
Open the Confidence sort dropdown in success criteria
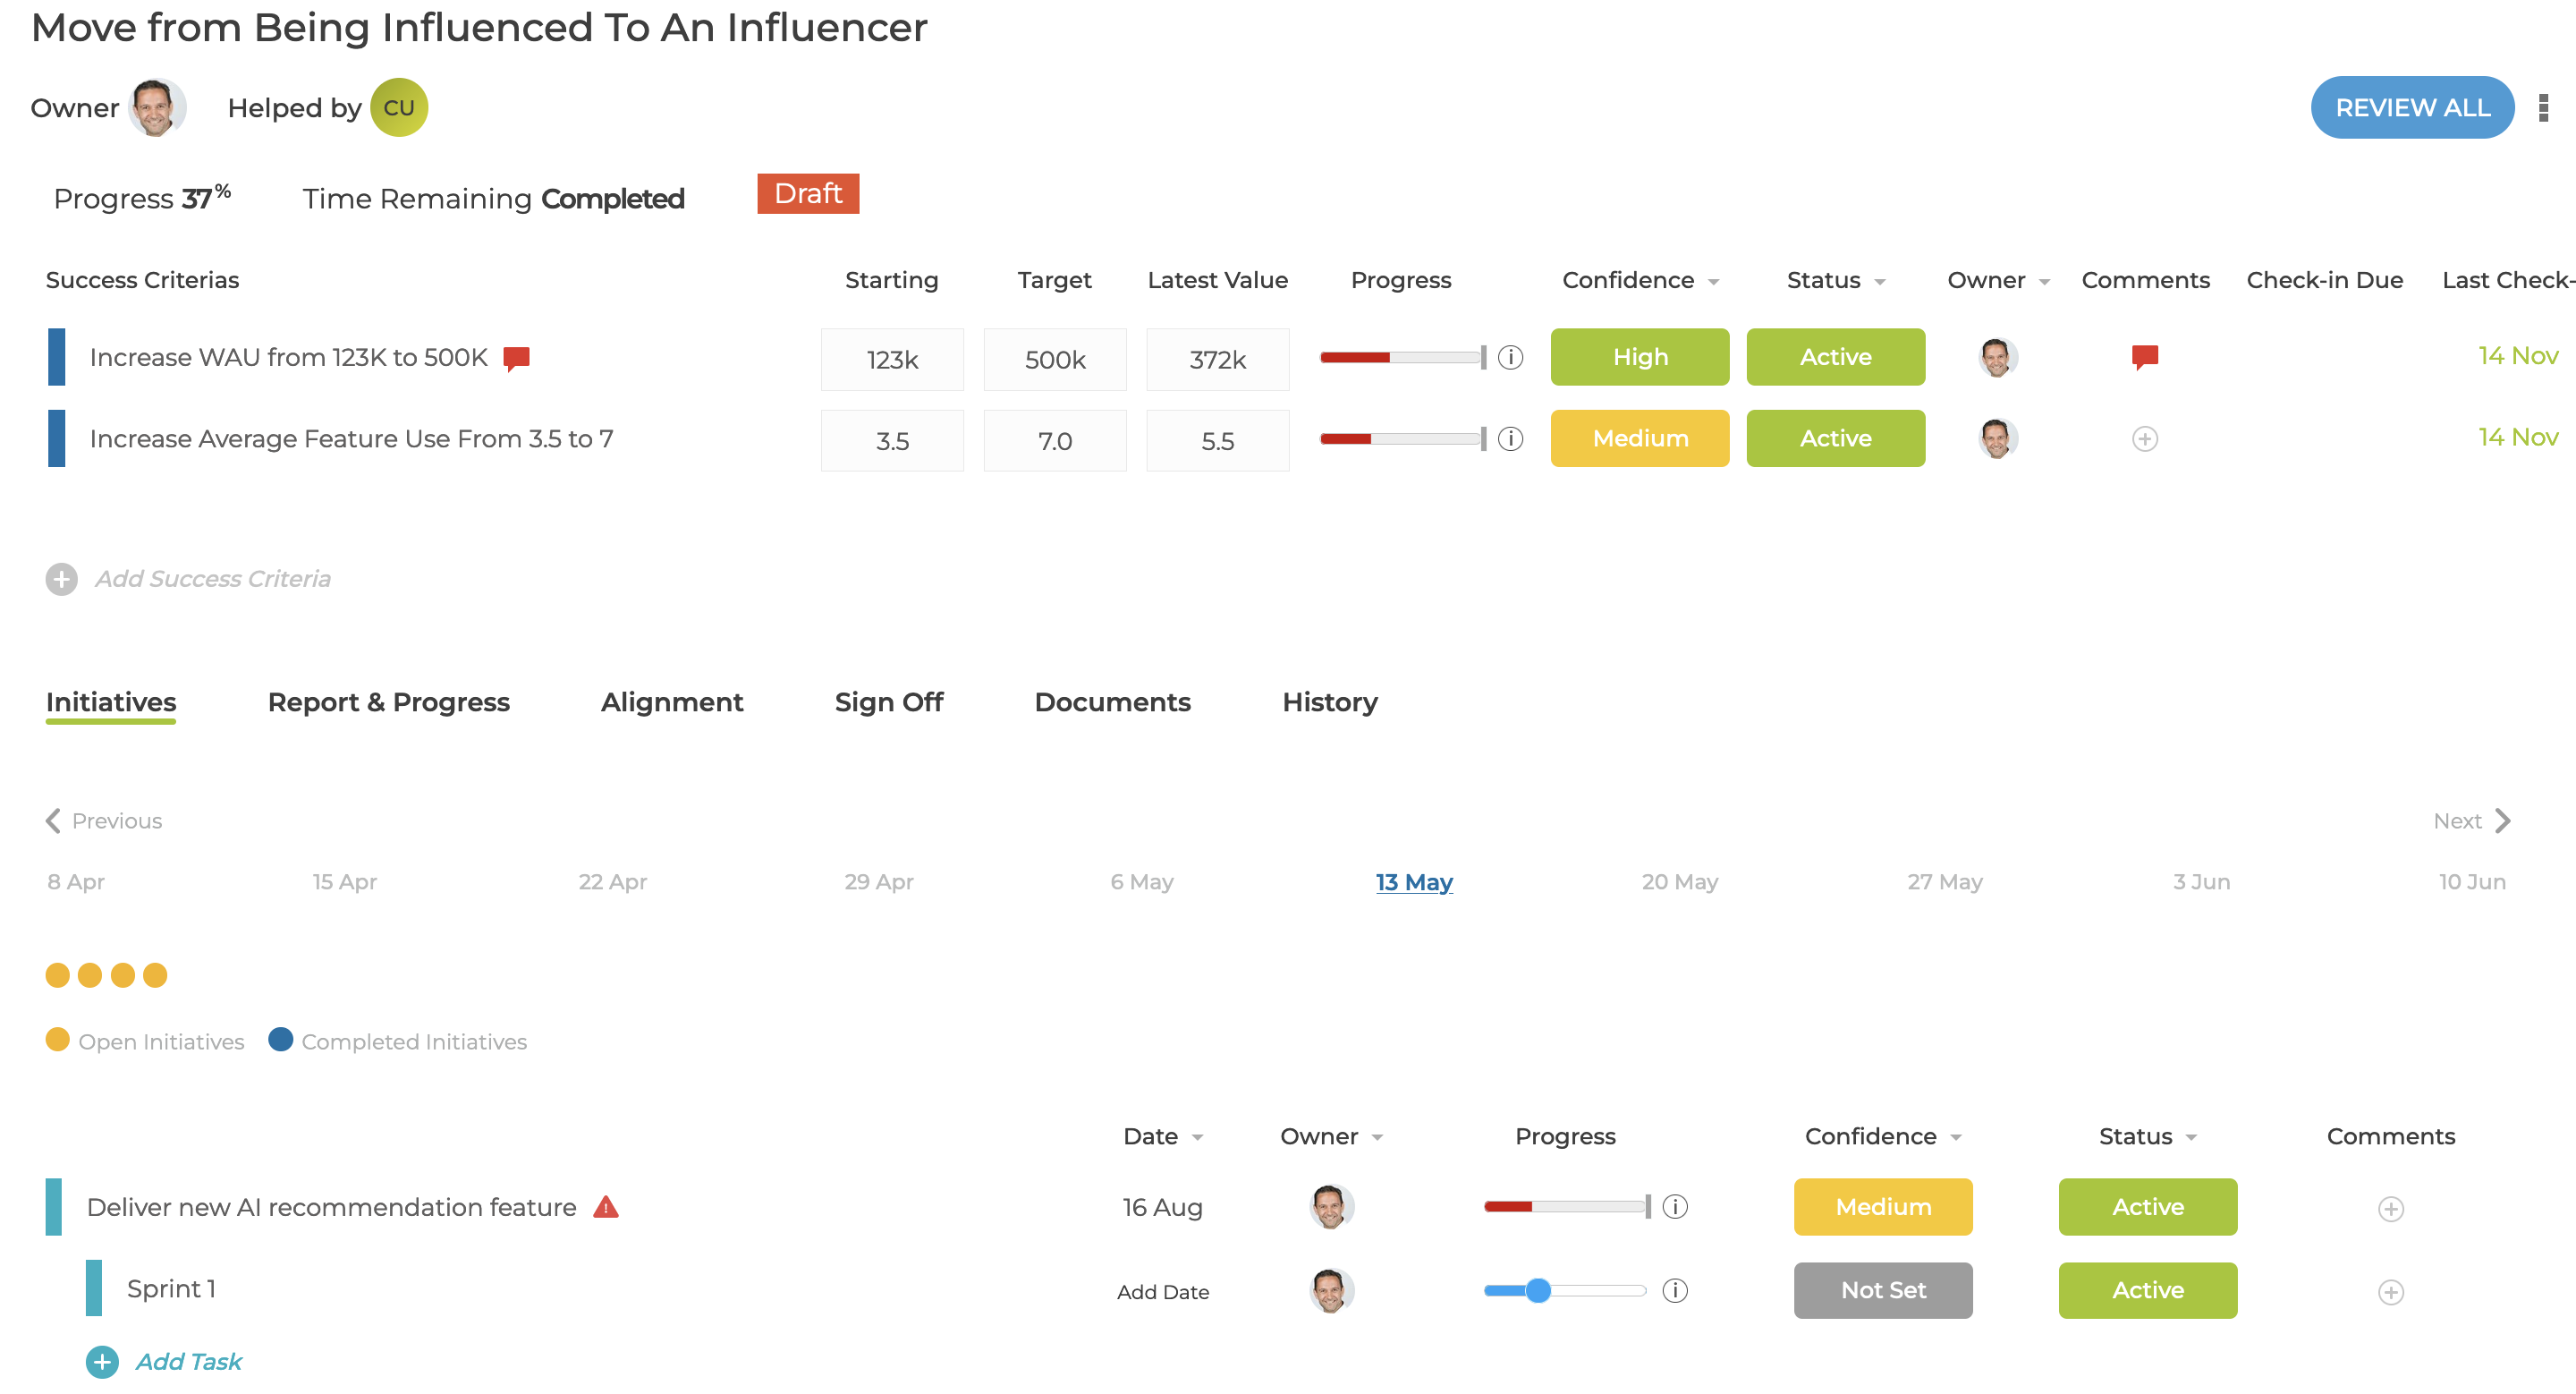[1713, 282]
